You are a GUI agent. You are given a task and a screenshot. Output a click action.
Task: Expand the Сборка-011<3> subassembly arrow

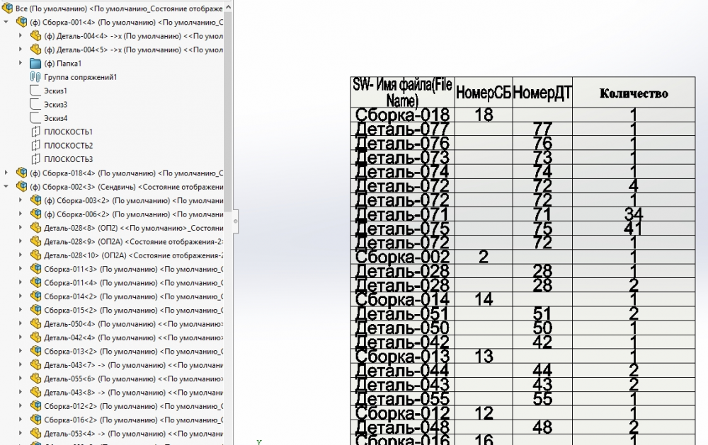21,270
